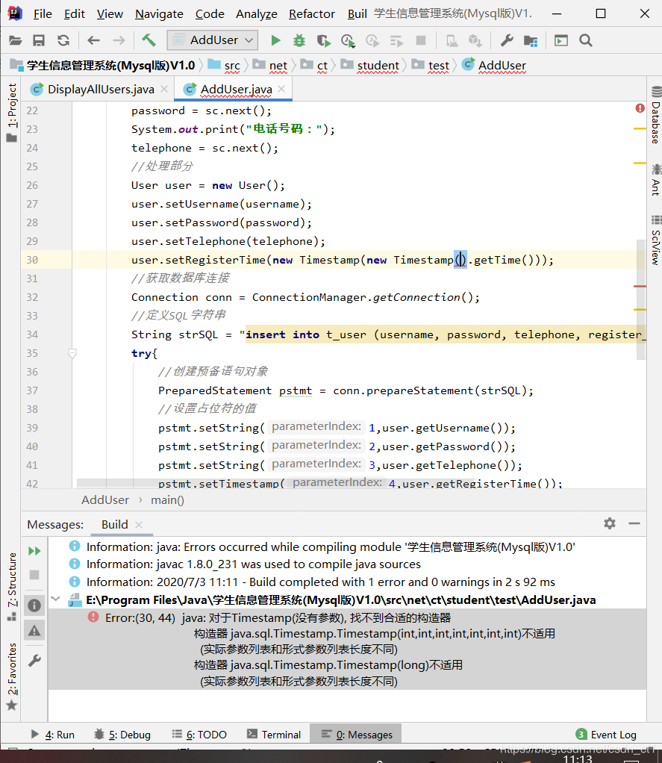The height and width of the screenshot is (763, 662).
Task: Click main() in editor breadcrumb
Action: pos(167,499)
